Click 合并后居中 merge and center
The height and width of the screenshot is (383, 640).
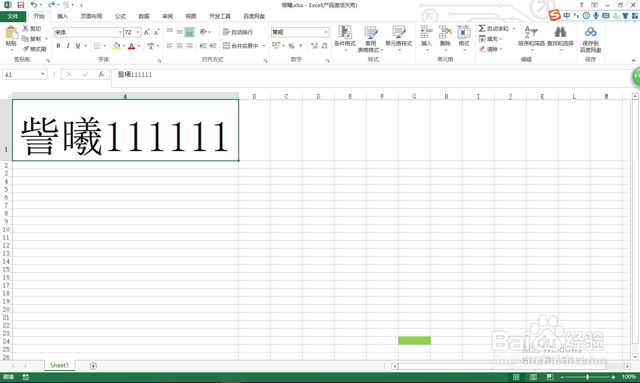tap(240, 46)
